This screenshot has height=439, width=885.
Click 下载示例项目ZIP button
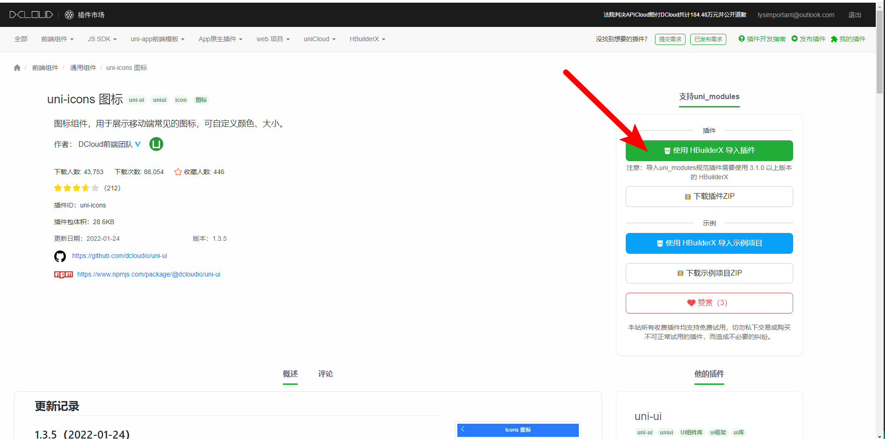coord(709,273)
